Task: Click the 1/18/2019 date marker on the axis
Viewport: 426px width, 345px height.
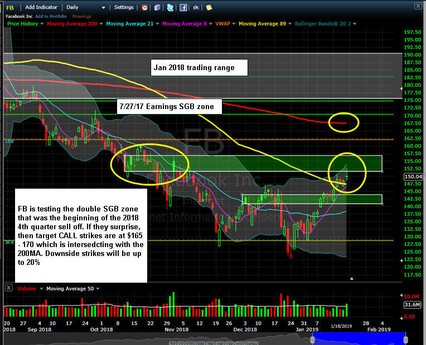Action: tap(341, 326)
